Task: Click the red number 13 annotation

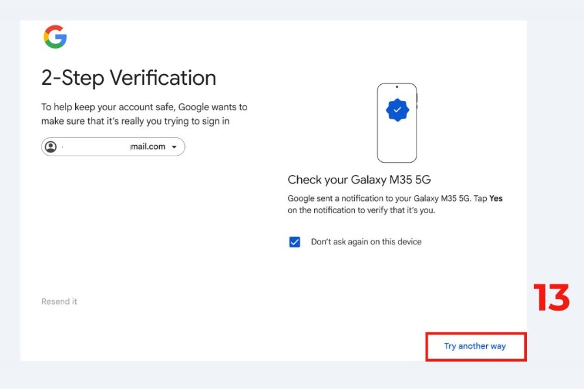Action: pos(552,297)
